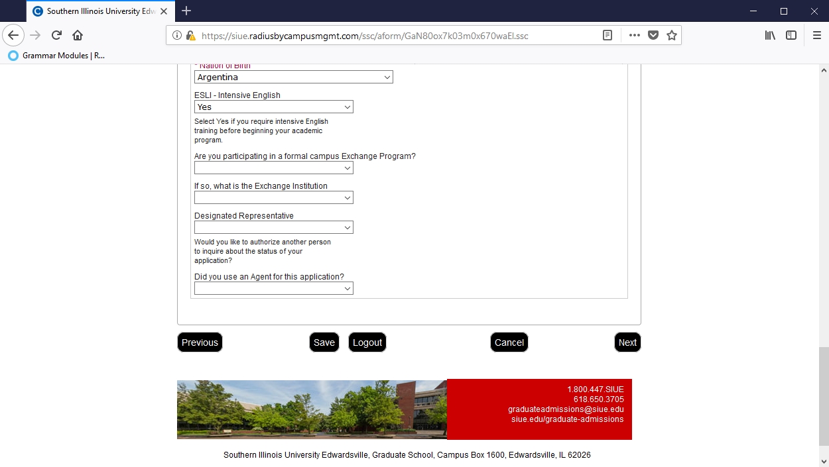
Task: Go to browser Home page
Action: 78,35
